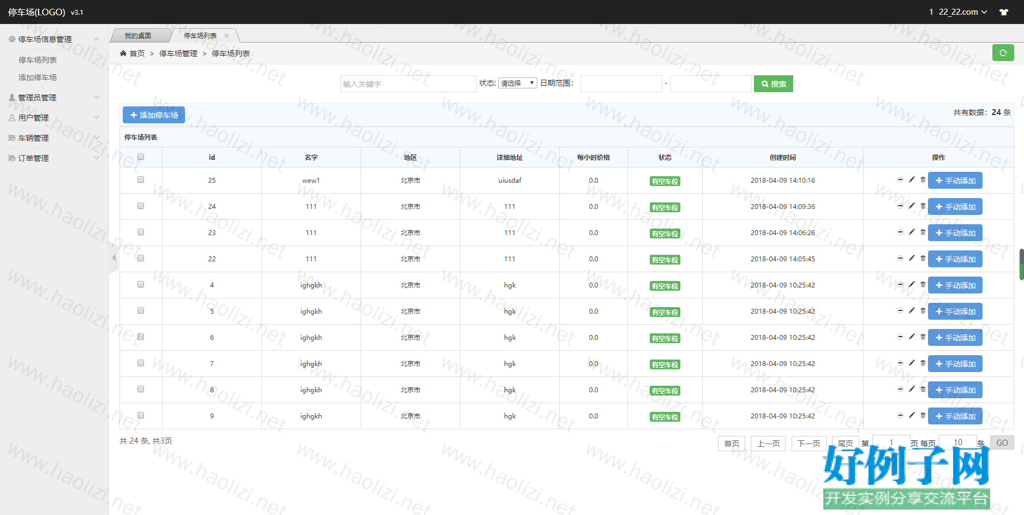
Task: Check the checkbox for row id 25
Action: click(141, 180)
